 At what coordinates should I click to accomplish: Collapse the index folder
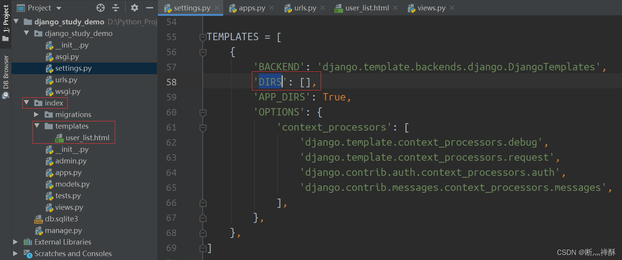click(26, 103)
